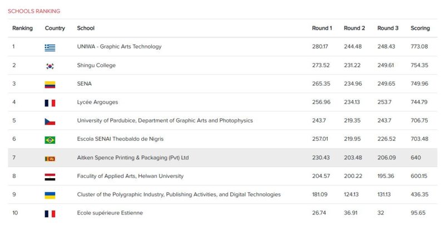The image size is (445, 225).
Task: Click the French flag beside Lycée Argouges
Action: coord(50,103)
